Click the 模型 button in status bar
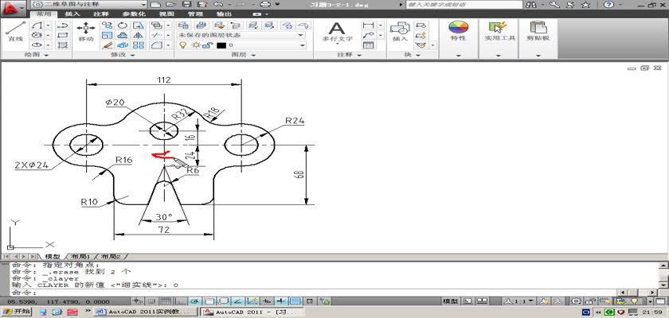 (x=451, y=301)
